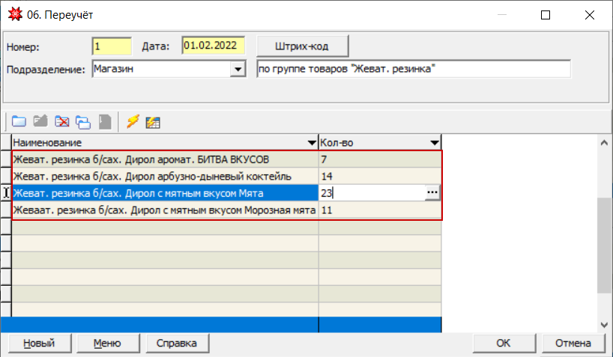Click the scrollbar up arrow of the table
This screenshot has width=613, height=357.
(604, 143)
